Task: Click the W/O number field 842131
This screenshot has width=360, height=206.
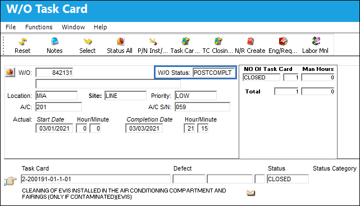Action: click(54, 73)
